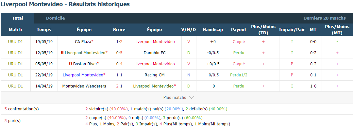Click the Handicap column header

pyautogui.click(x=213, y=30)
